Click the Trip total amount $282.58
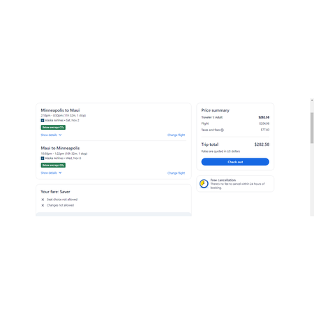Image resolution: width=314 pixels, height=314 pixels. [x=262, y=144]
